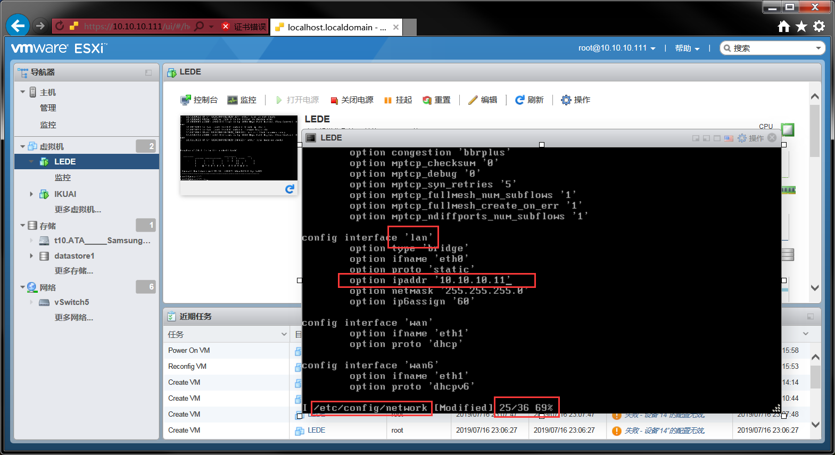The image size is (835, 455).
Task: Open the 帮助 help menu
Action: pos(687,48)
